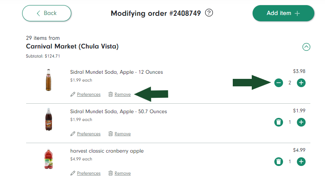The width and height of the screenshot is (325, 179).
Task: Add one more Sidral Mundet 50.7 Ounces soda
Action: pos(301,122)
